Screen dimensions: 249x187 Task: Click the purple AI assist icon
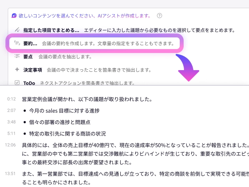coord(14,16)
